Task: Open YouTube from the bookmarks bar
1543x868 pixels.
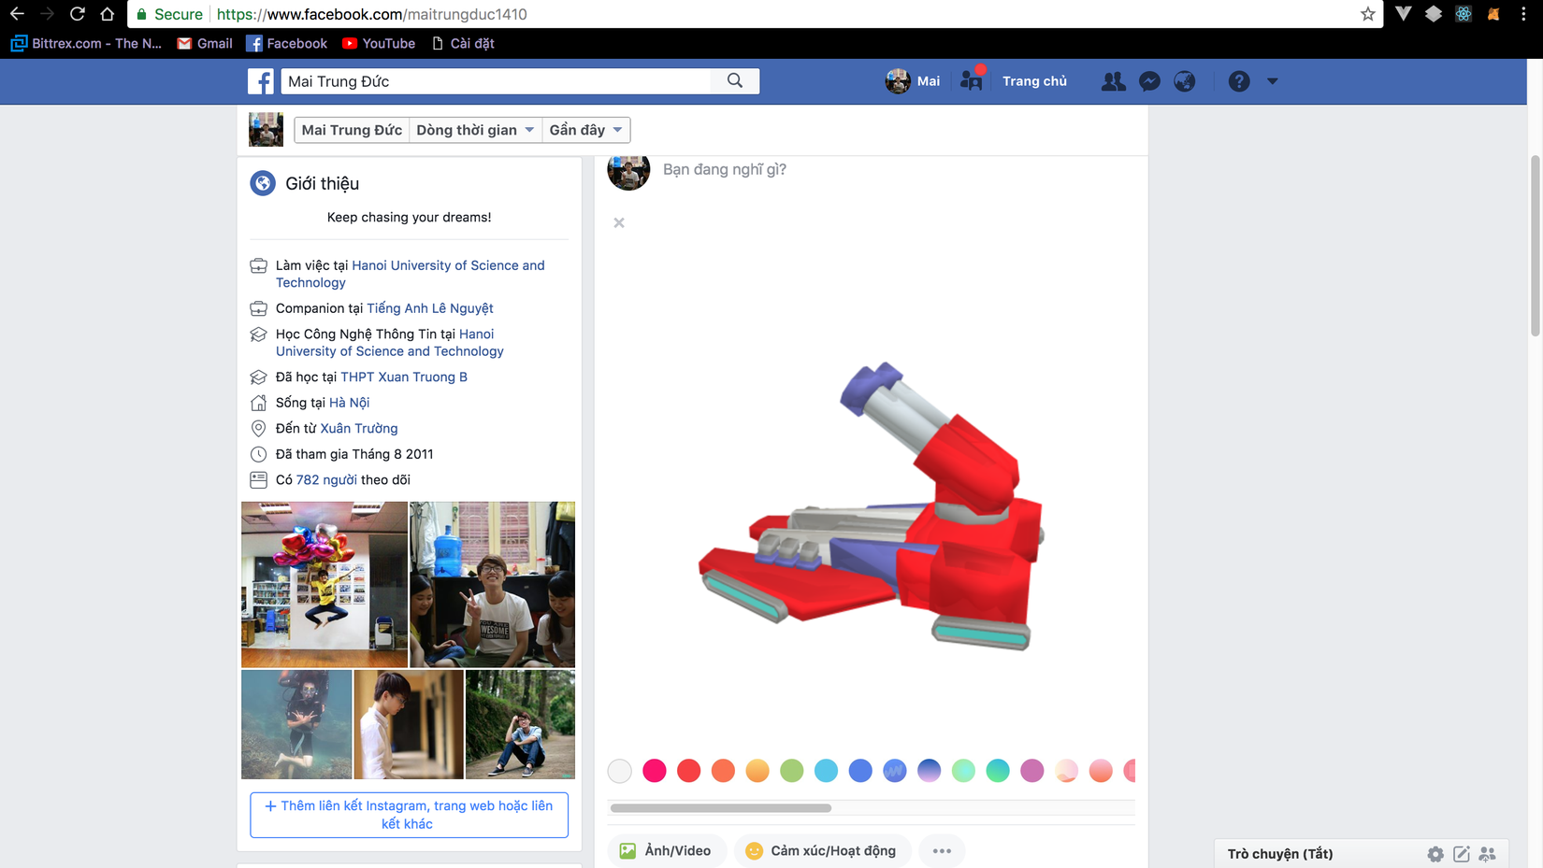Action: pyautogui.click(x=378, y=43)
